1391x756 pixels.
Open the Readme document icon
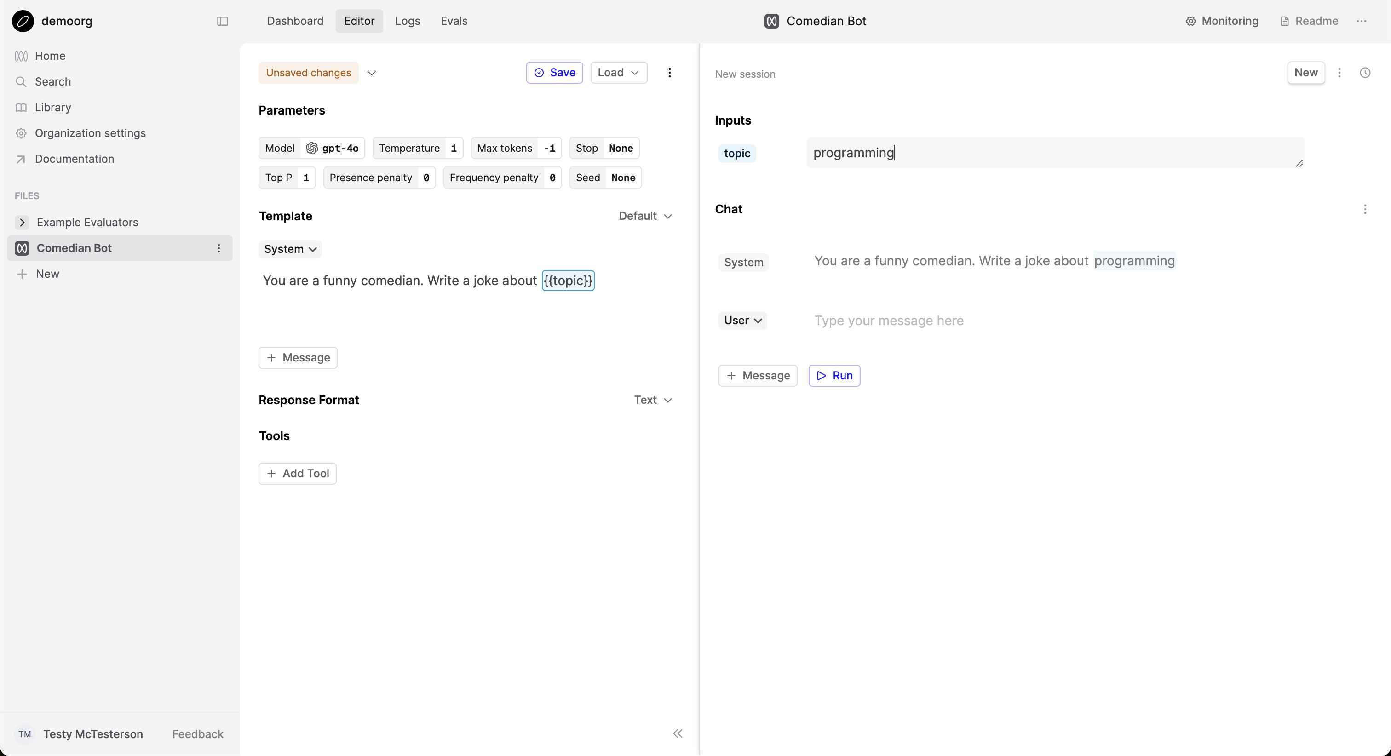pos(1286,21)
